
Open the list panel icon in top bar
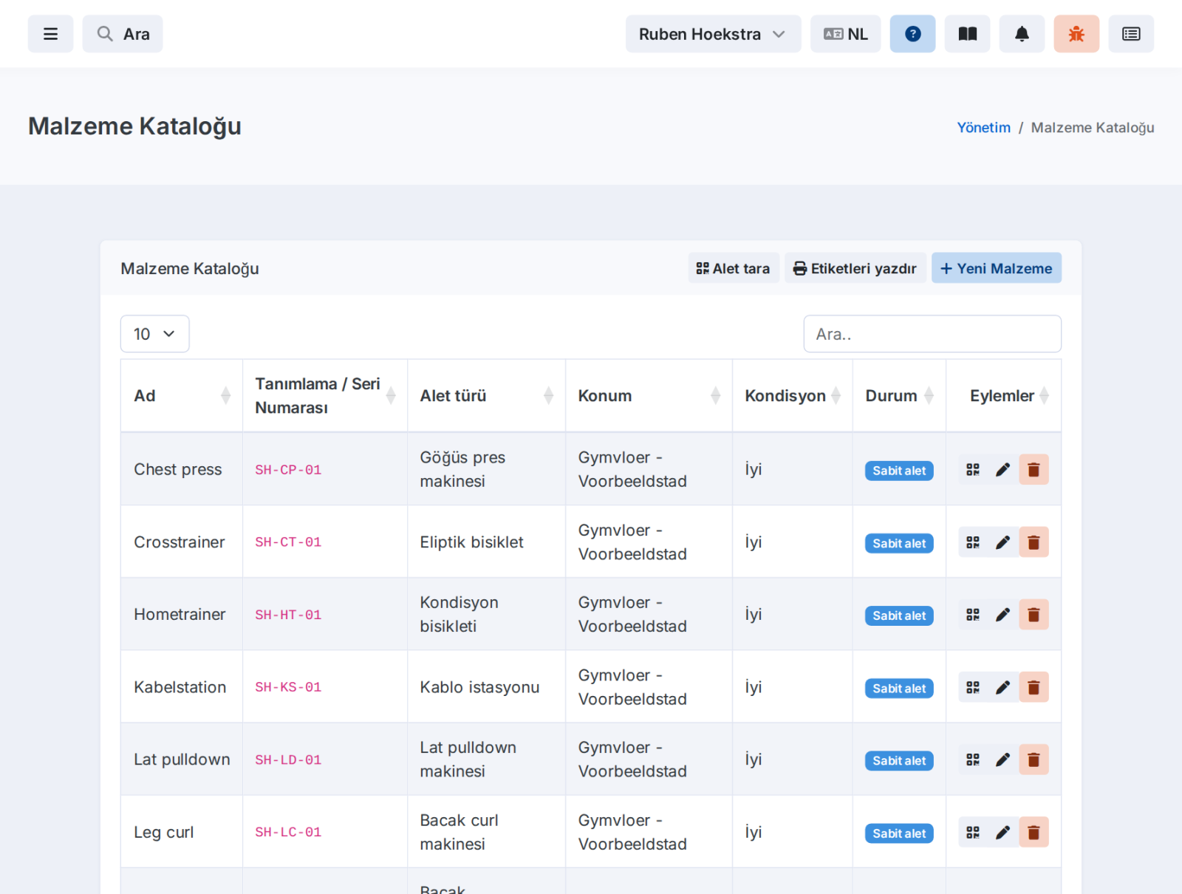point(1131,34)
